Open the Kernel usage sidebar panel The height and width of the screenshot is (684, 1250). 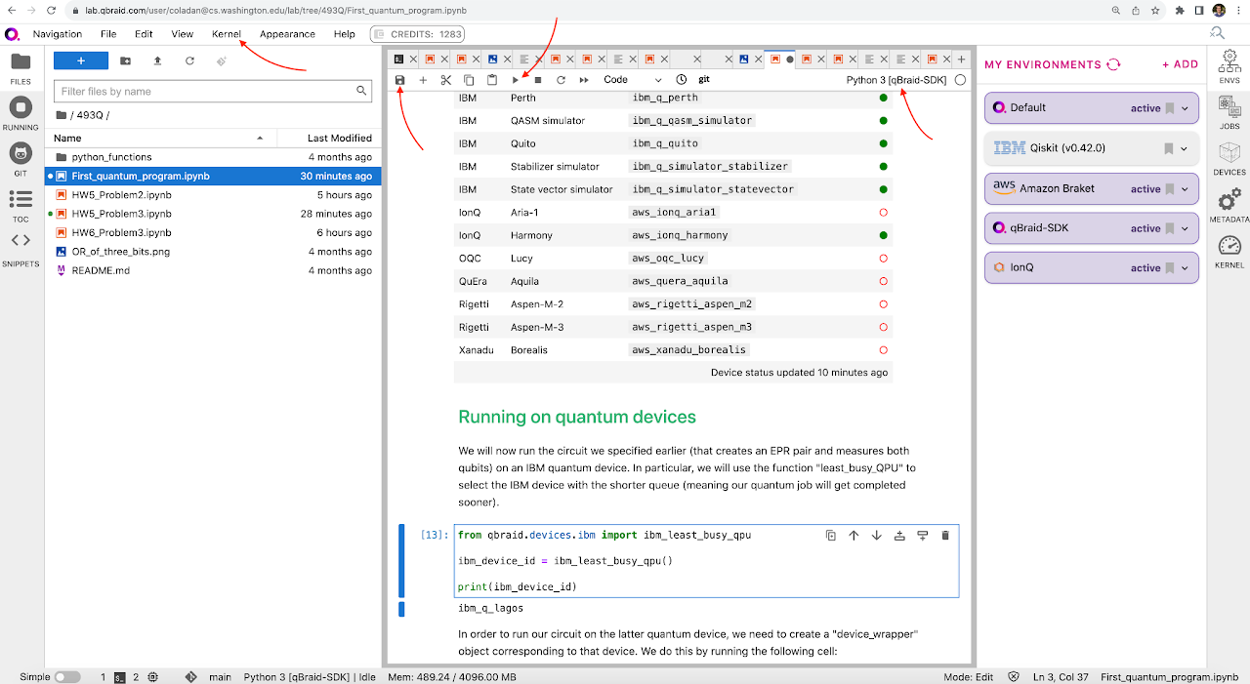pos(1229,252)
